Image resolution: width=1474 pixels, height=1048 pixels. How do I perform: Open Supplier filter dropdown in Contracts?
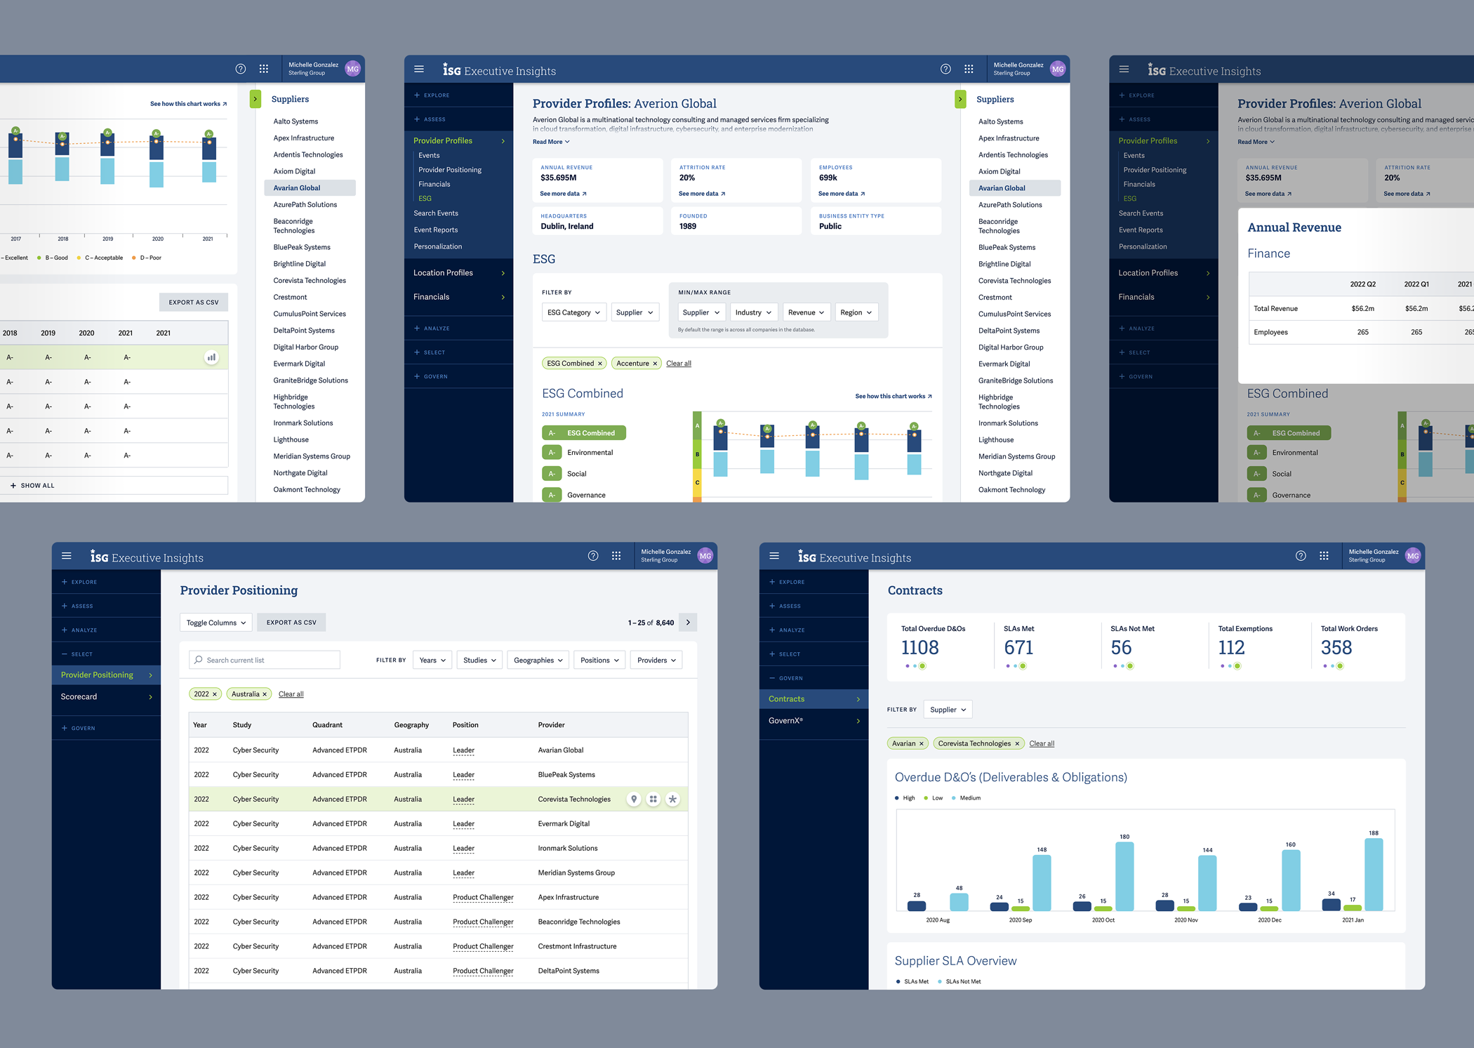[x=948, y=710]
